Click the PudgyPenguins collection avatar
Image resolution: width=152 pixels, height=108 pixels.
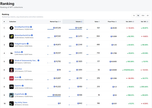click(11, 44)
